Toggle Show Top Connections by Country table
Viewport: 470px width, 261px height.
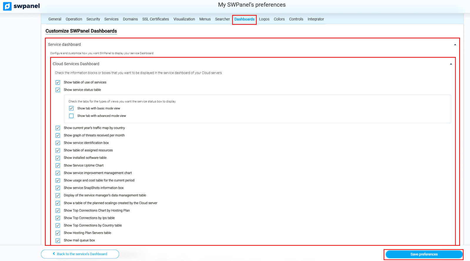point(58,226)
